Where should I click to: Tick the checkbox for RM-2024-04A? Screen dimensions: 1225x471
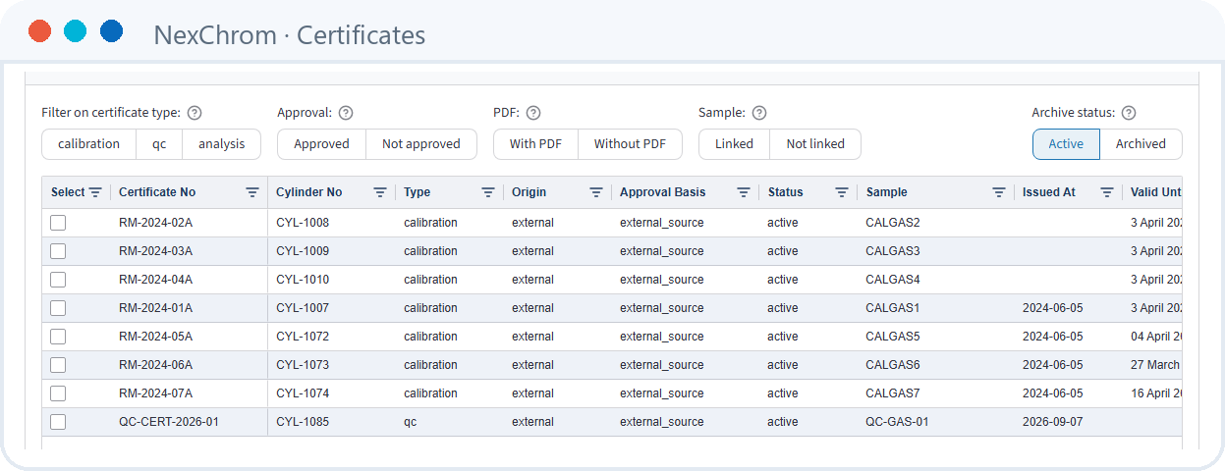coord(58,280)
